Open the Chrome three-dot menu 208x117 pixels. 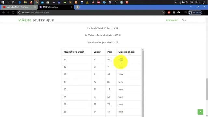click(x=205, y=12)
